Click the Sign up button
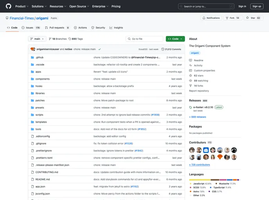This screenshot has height=200, width=269. click(256, 6)
